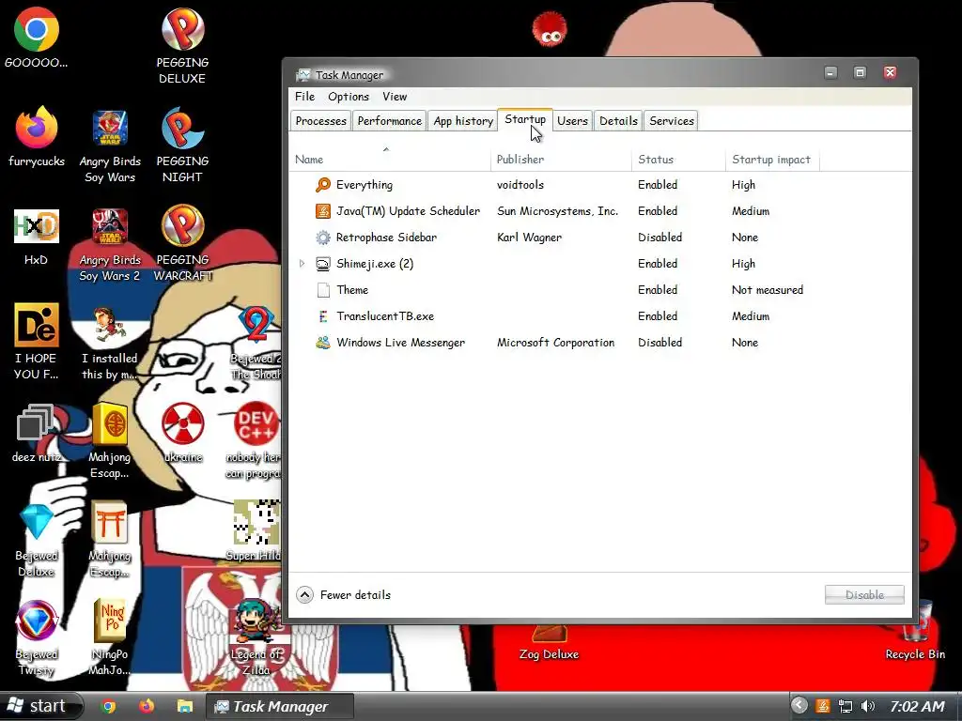Launch Firefox from the taskbar

pyautogui.click(x=146, y=706)
